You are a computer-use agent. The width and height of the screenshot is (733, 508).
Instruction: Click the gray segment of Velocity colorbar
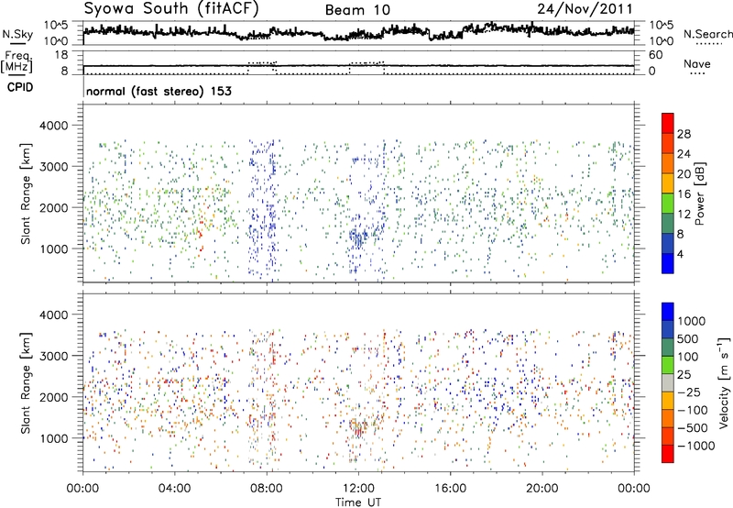[x=668, y=382]
